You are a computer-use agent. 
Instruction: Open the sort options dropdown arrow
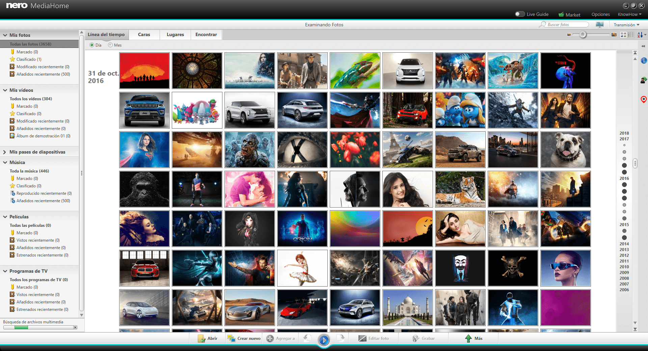(x=645, y=35)
